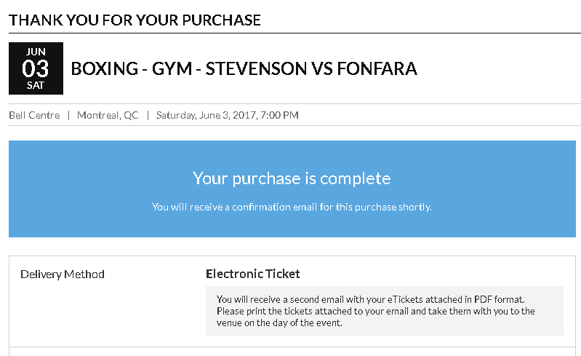Click the number 03 in the date badge
The height and width of the screenshot is (356, 581).
(36, 68)
